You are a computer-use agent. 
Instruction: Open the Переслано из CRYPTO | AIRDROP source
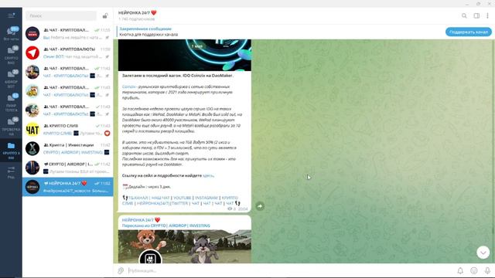tap(166, 225)
